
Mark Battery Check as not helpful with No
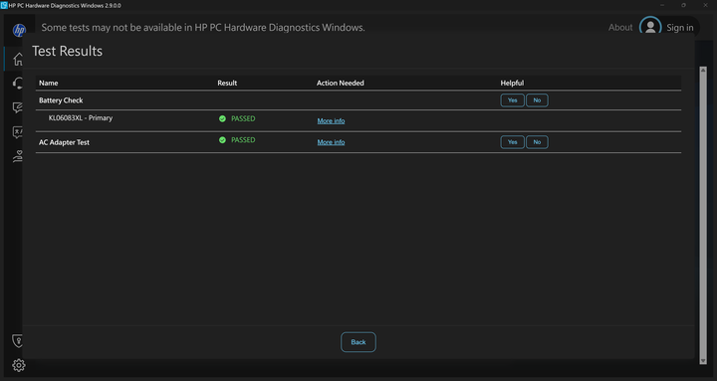[x=537, y=100]
